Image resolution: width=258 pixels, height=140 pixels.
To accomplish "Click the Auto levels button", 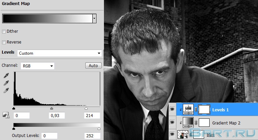I will coord(93,65).
